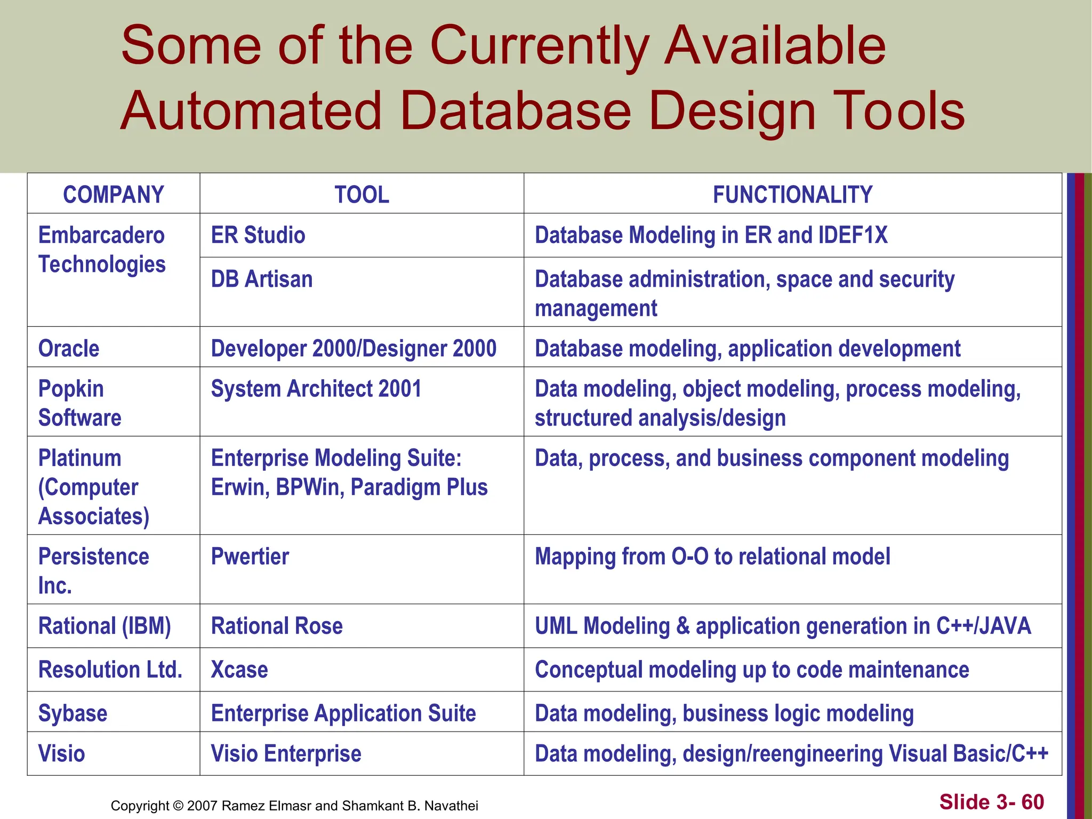Click 'Enterprise Application Suite' cell
The width and height of the screenshot is (1092, 819).
coord(362,712)
